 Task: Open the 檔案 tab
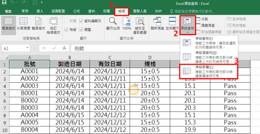pos(8,11)
